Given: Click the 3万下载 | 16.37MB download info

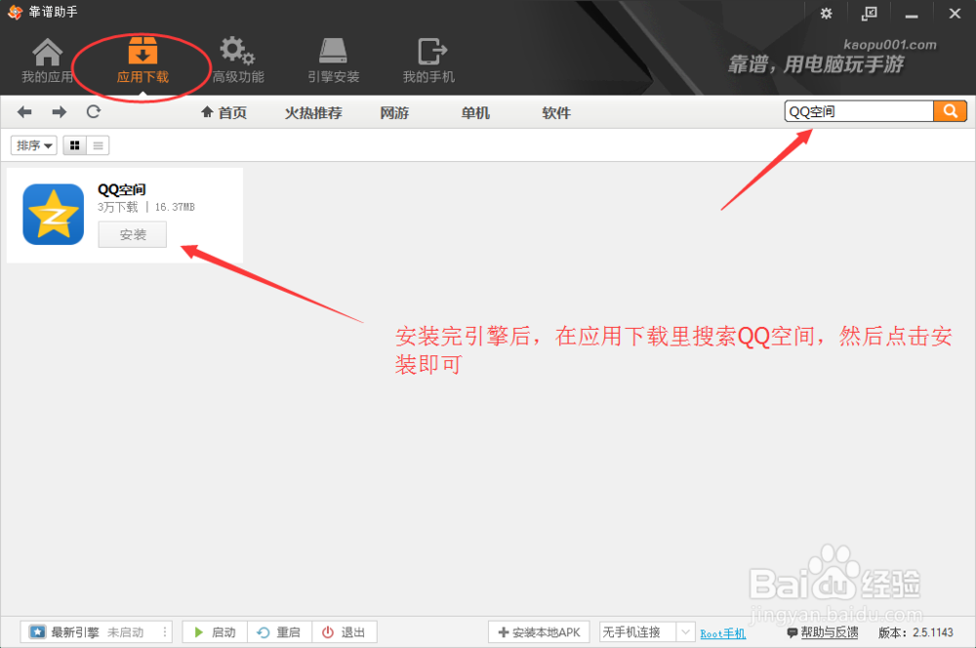Looking at the screenshot, I should pyautogui.click(x=146, y=207).
